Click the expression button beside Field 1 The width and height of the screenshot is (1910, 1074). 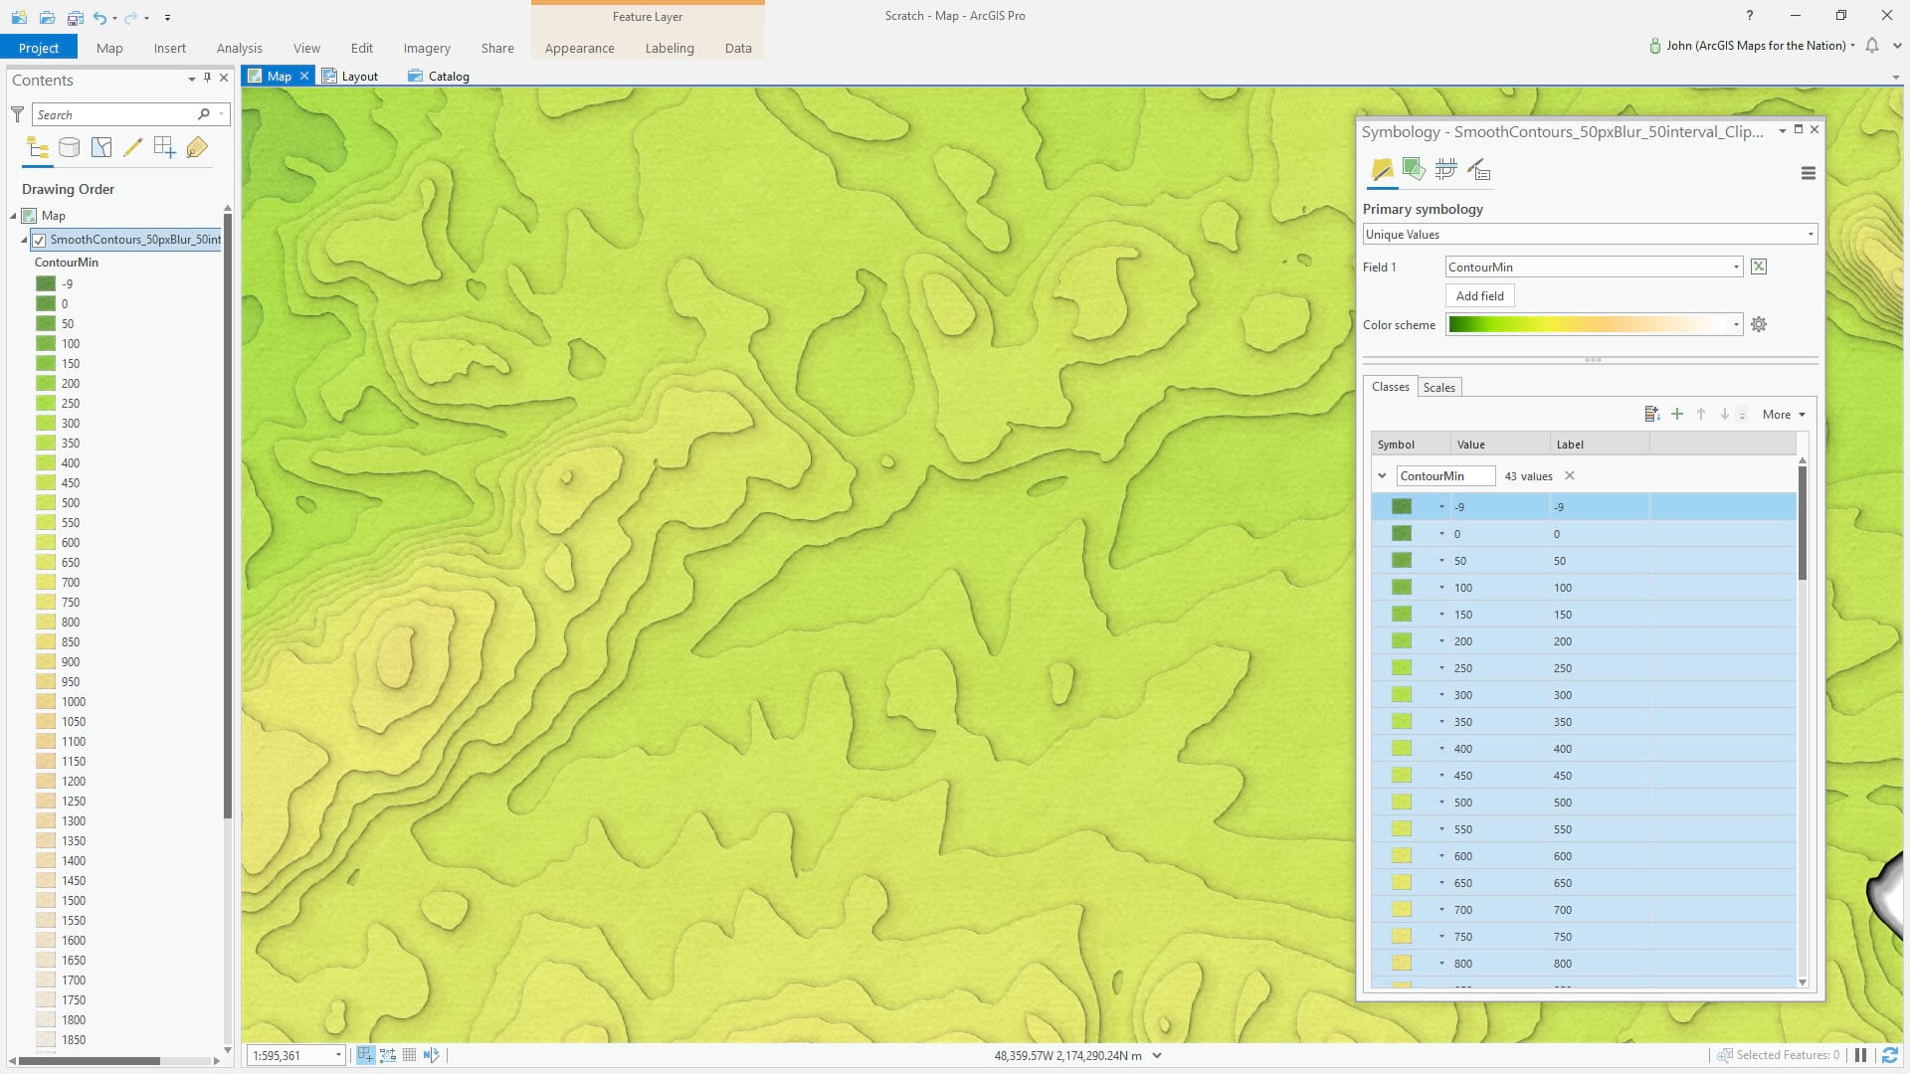pyautogui.click(x=1759, y=267)
